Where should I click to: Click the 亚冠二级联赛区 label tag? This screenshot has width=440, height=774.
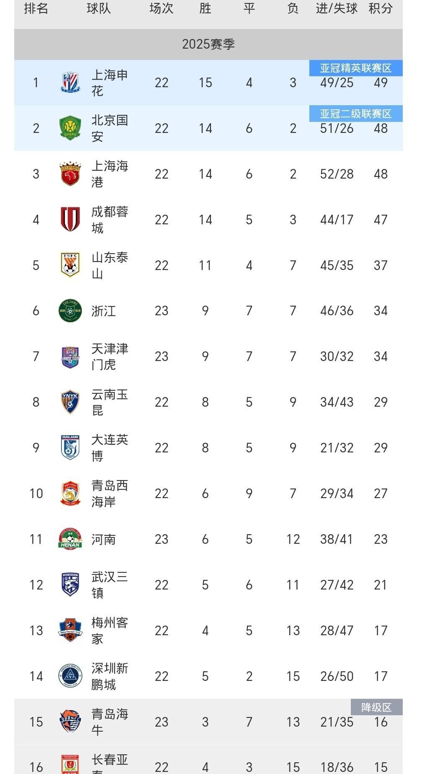click(x=356, y=114)
